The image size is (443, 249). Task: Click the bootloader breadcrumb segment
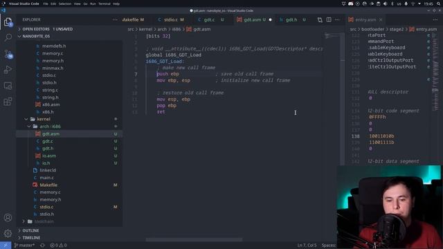tap(373, 29)
